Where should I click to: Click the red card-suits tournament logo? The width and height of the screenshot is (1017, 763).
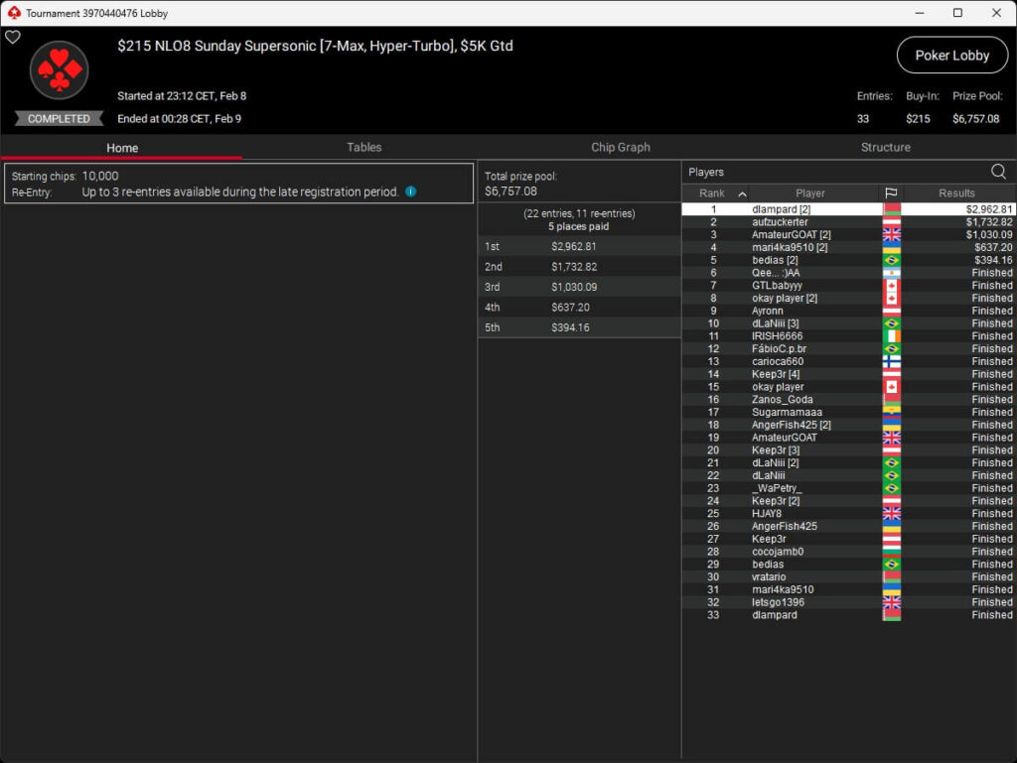coord(59,70)
